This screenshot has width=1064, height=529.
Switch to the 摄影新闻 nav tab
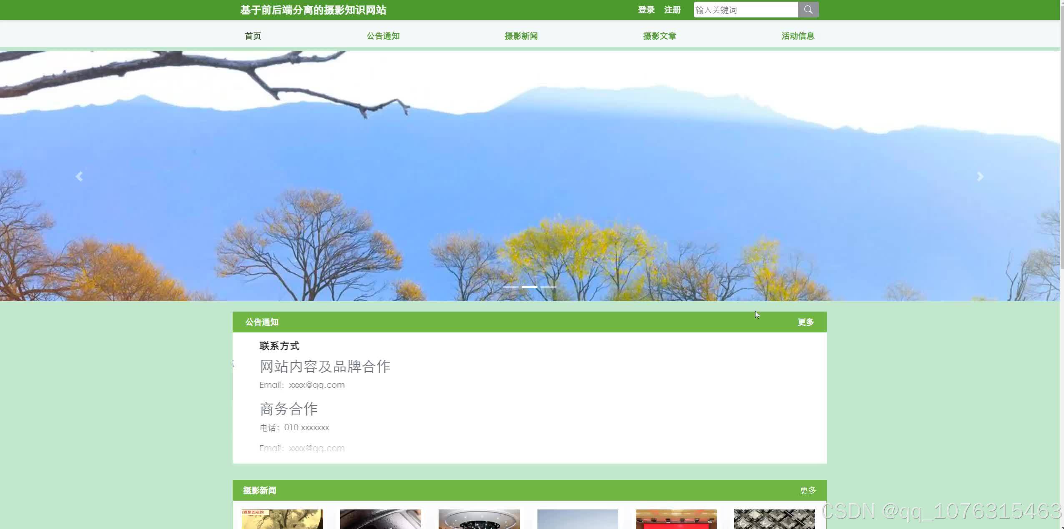[520, 36]
